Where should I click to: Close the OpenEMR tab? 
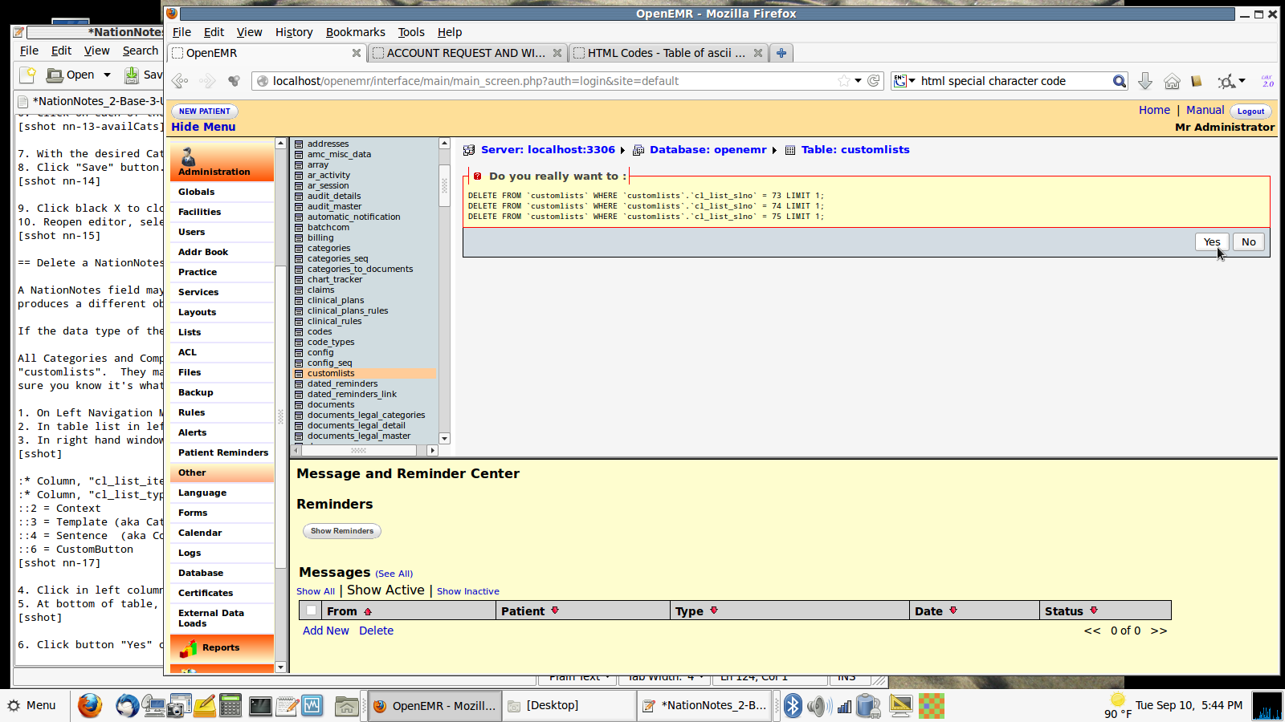(357, 53)
